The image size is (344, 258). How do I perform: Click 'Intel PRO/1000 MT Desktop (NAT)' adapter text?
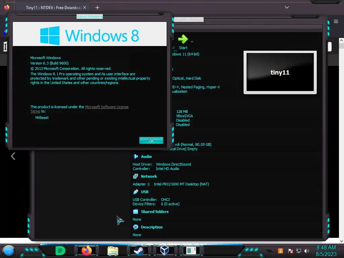point(181,184)
